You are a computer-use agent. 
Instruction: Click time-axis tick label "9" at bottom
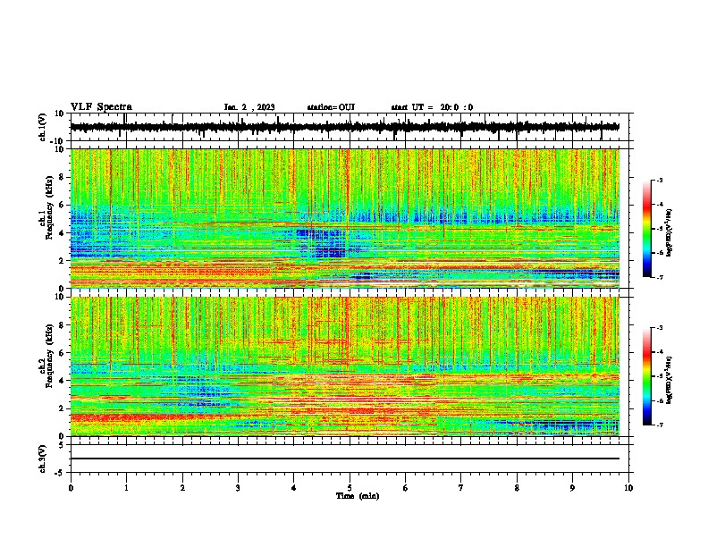click(x=572, y=488)
